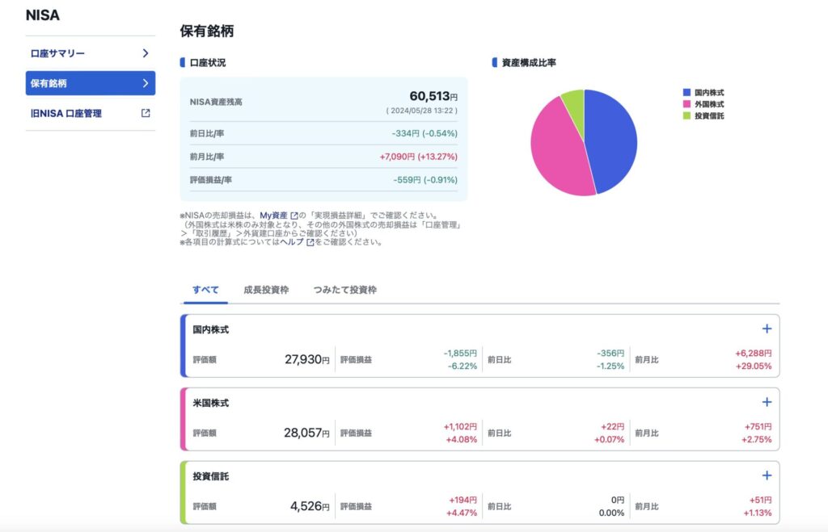This screenshot has height=532, width=828.
Task: Expand the 米国株式 card with plus
Action: pyautogui.click(x=767, y=402)
